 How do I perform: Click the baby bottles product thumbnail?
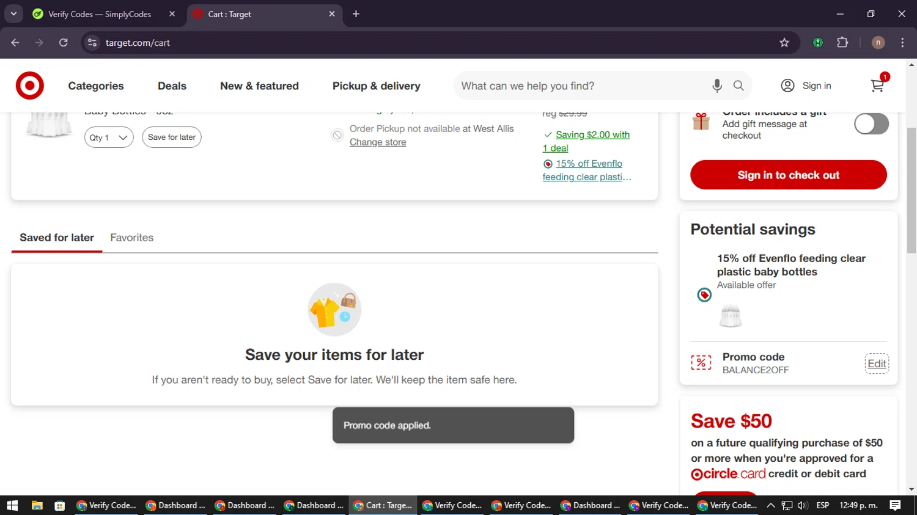(x=48, y=125)
